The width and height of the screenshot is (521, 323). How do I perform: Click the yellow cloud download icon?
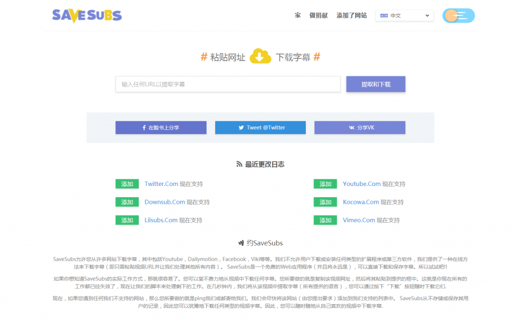[x=260, y=56]
